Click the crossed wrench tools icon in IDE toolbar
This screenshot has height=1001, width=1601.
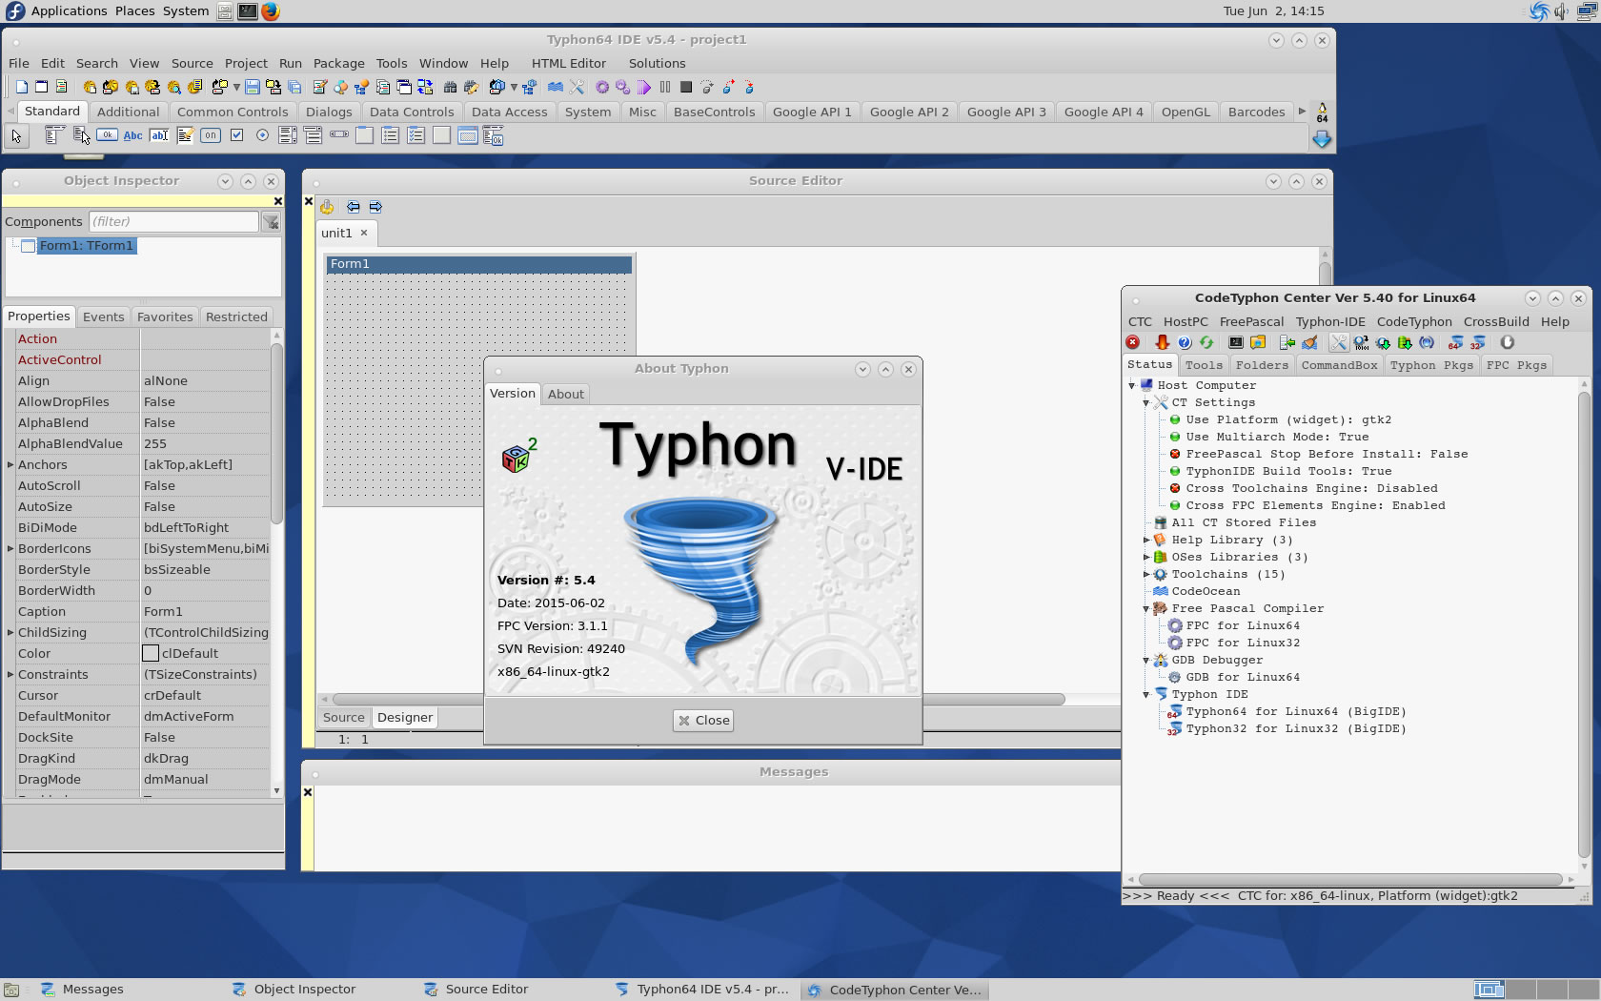click(577, 87)
